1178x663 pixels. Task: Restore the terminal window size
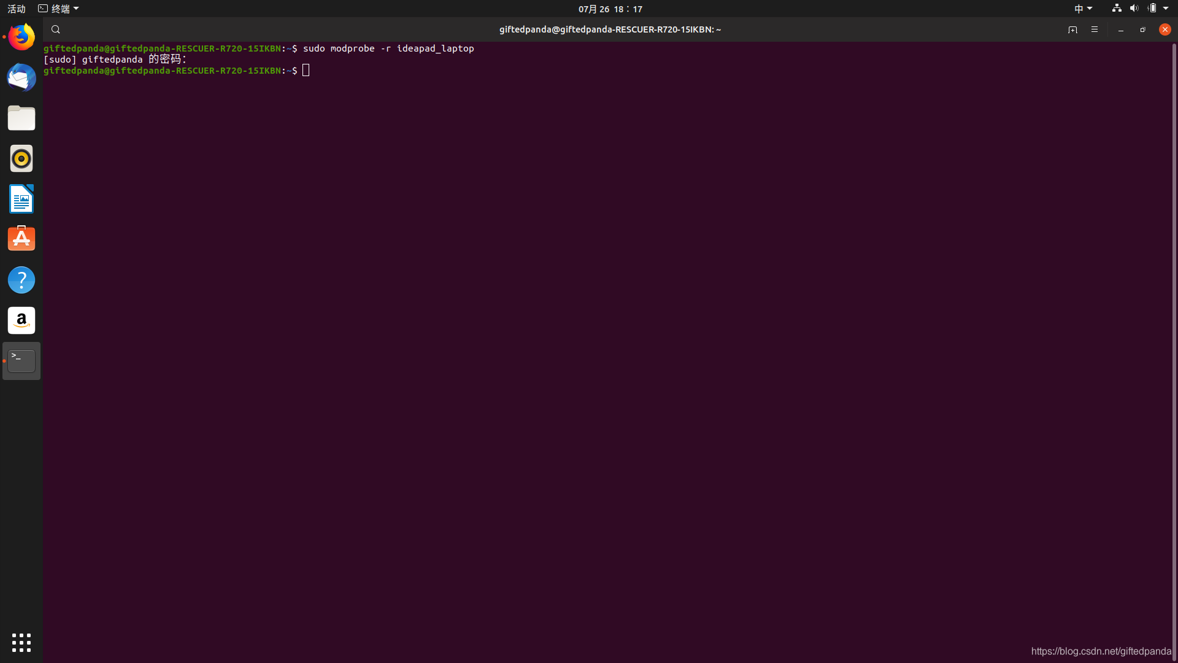click(1142, 29)
